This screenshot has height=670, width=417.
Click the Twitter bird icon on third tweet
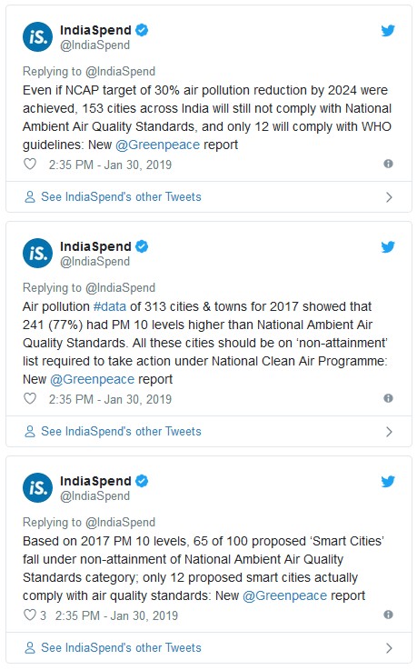pos(388,481)
